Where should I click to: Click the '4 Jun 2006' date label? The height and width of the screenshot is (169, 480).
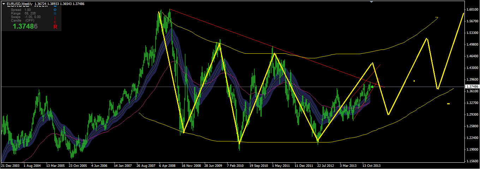click(99, 165)
